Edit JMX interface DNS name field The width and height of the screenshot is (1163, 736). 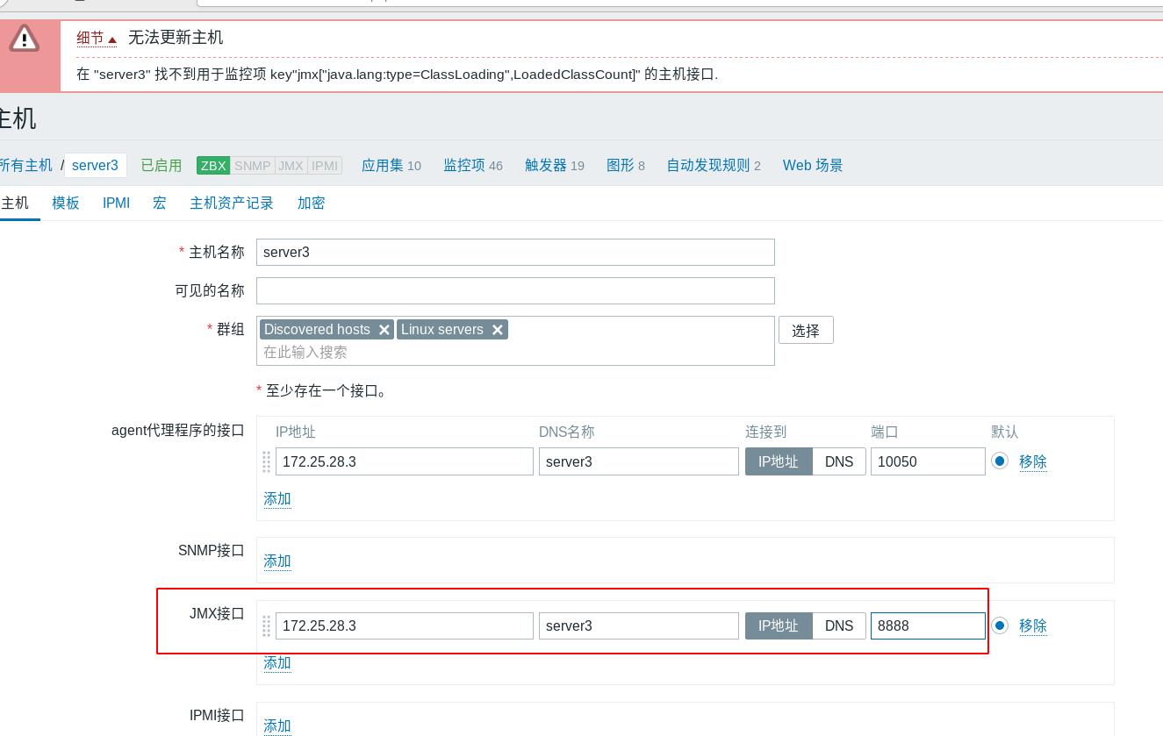pyautogui.click(x=639, y=625)
